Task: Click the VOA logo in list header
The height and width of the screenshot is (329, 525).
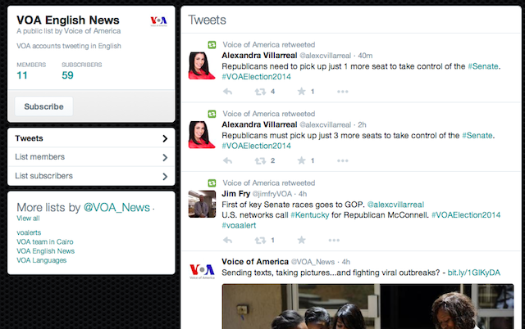Action: coord(158,21)
